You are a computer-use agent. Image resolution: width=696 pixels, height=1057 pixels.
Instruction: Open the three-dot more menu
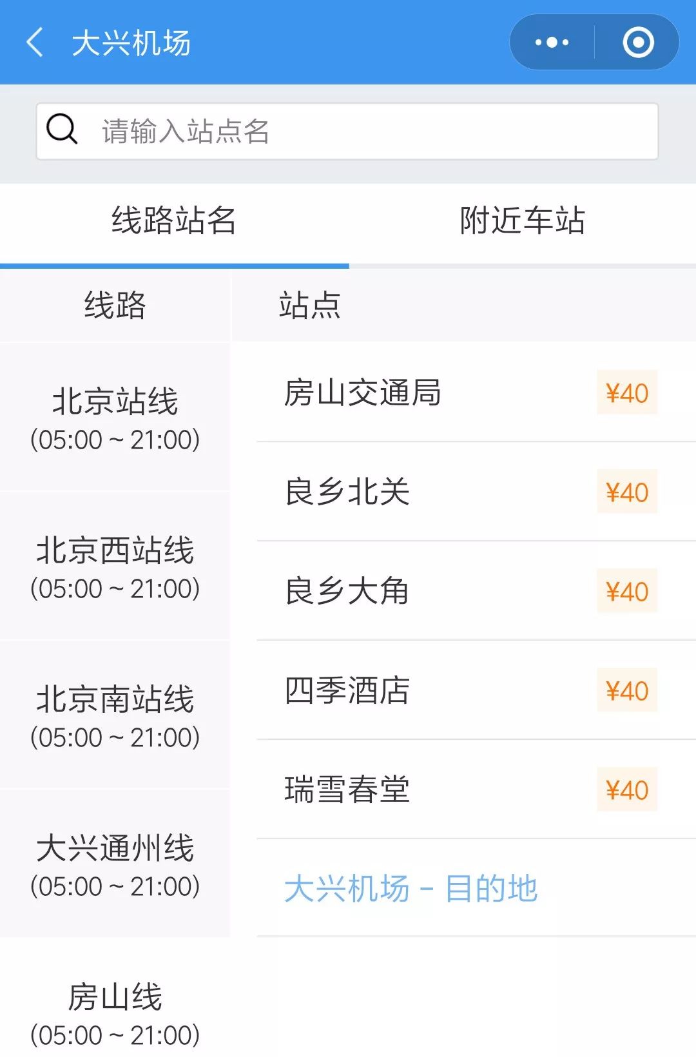pos(552,43)
